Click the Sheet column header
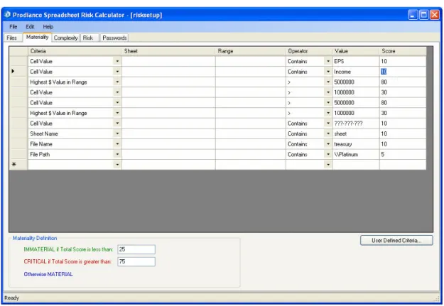The image size is (444, 306). tap(168, 51)
